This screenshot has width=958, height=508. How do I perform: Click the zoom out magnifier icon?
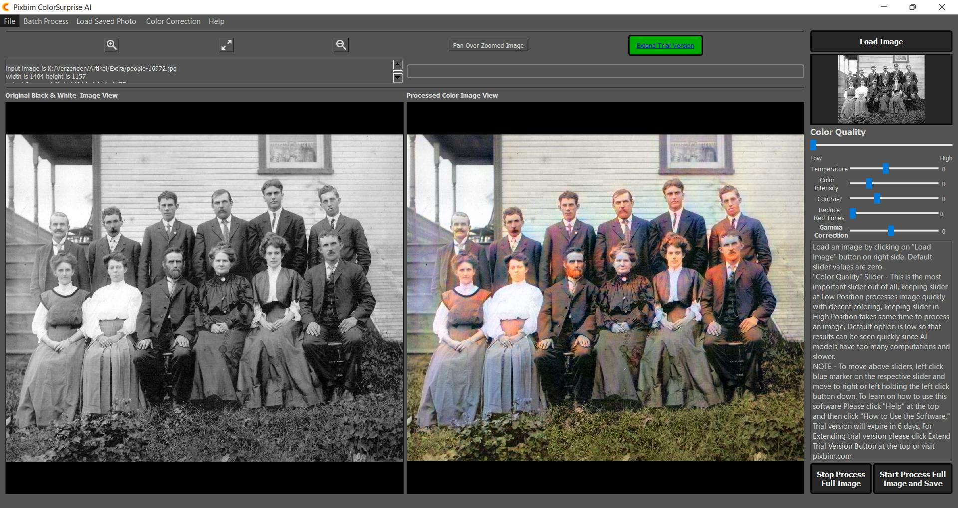[x=341, y=45]
